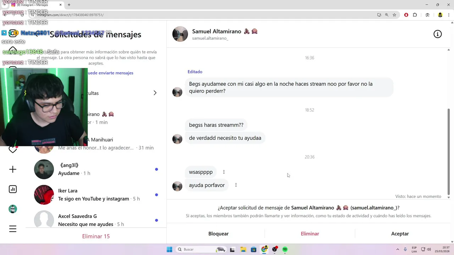
Task: Click the zoom magnifier icon in address bar
Action: [387, 15]
